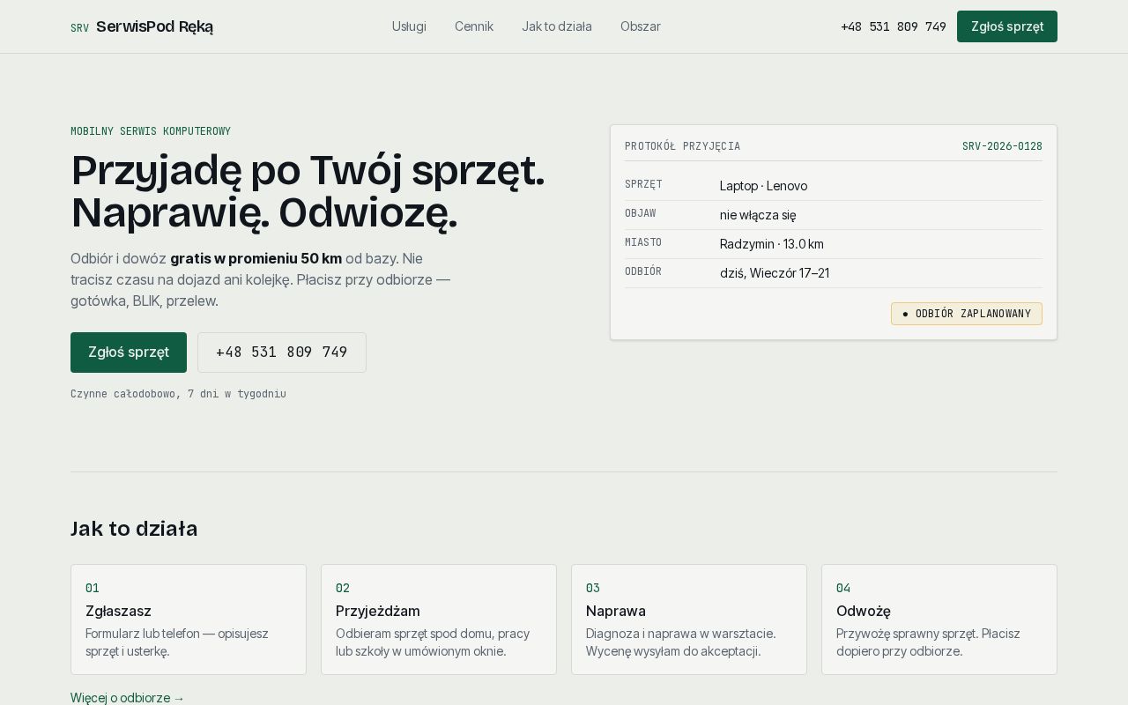The image size is (1128, 705).
Task: Click the Odbieram sprzęt spod domu description
Action: (433, 642)
